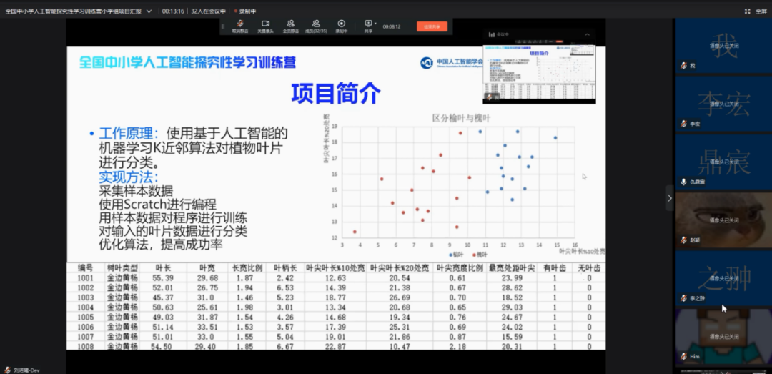
Task: Open the members list (成员 32/35)
Action: click(315, 26)
